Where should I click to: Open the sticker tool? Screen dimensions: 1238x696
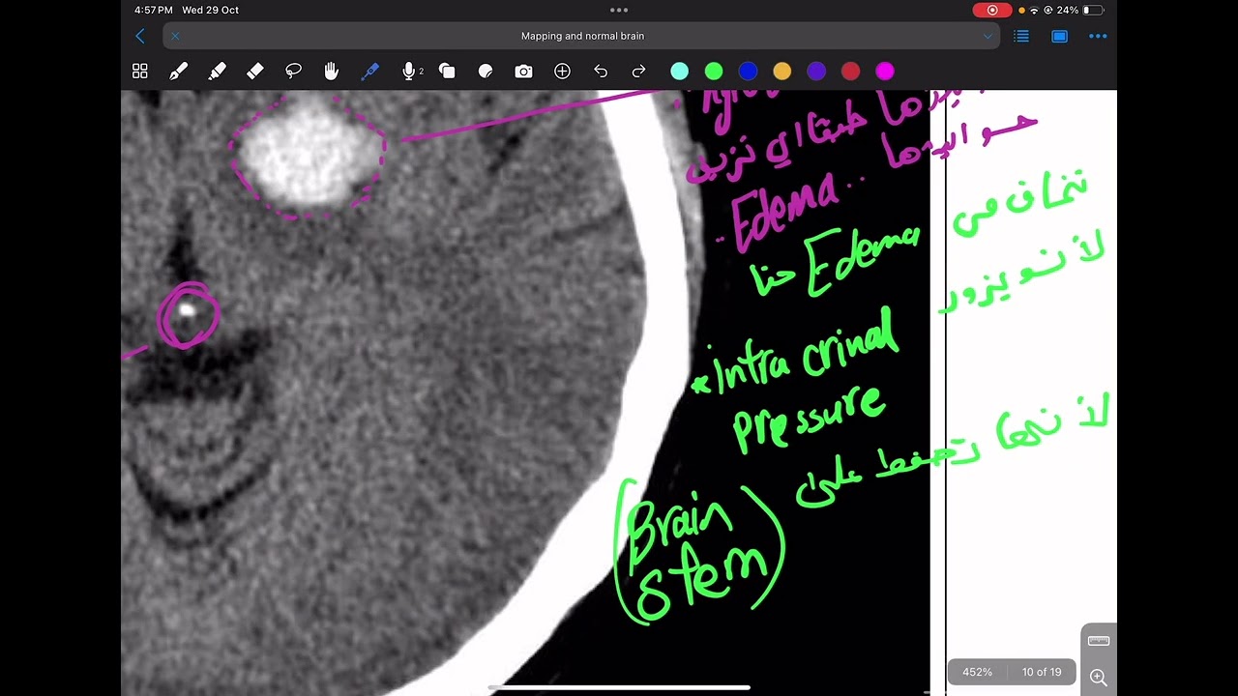(486, 71)
